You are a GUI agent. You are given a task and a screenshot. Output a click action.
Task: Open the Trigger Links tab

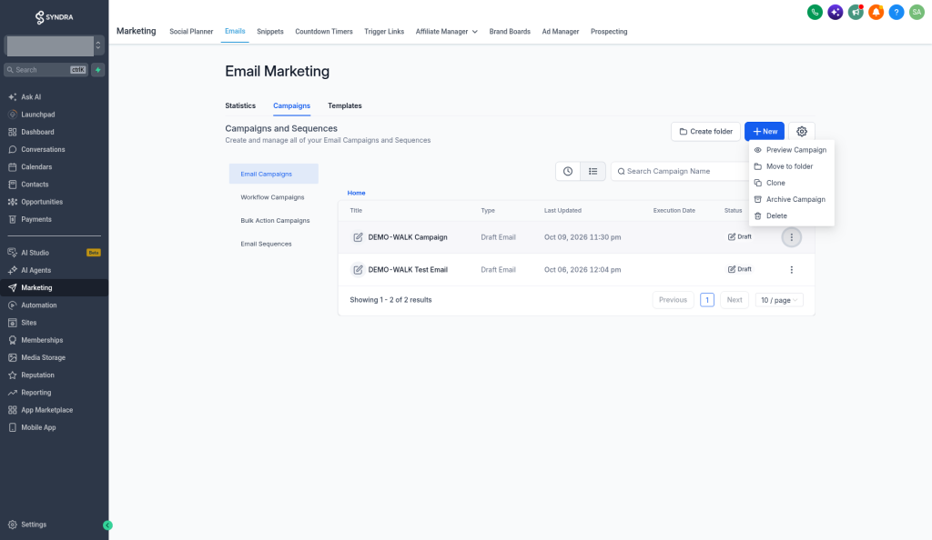coord(384,32)
